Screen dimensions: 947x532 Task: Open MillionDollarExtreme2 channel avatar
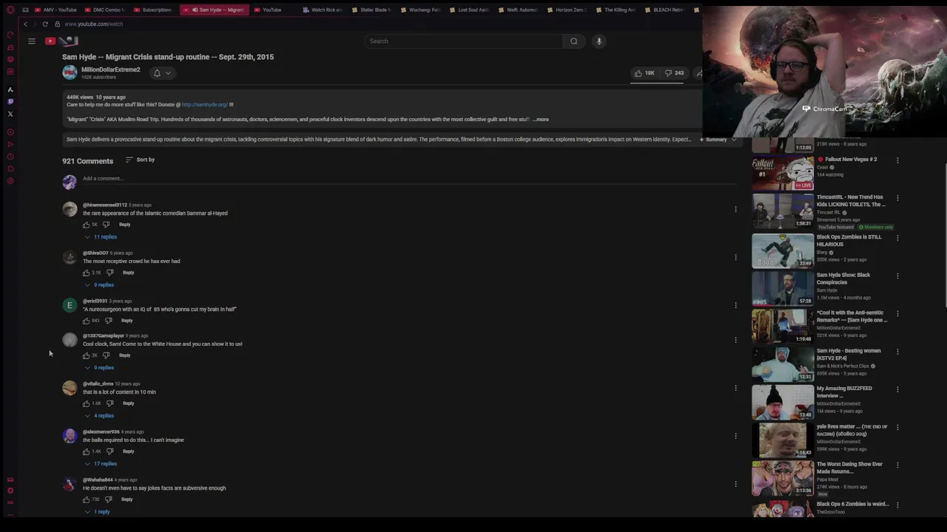click(70, 72)
